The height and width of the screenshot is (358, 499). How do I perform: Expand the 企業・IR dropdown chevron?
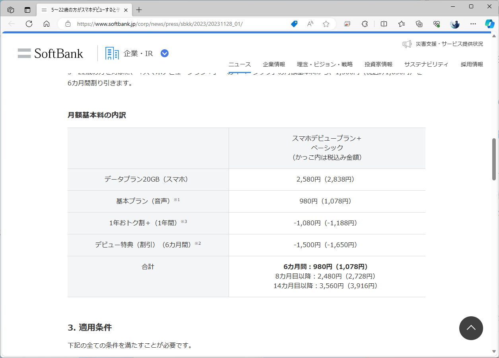coord(164,53)
